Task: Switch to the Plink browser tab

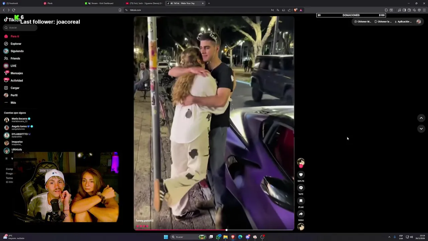Action: [x=62, y=3]
